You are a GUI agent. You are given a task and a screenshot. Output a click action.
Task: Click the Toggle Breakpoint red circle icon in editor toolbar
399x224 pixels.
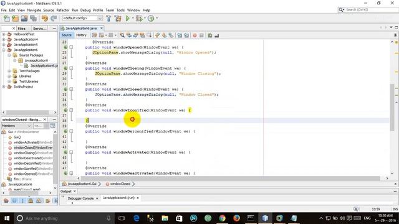(x=195, y=35)
